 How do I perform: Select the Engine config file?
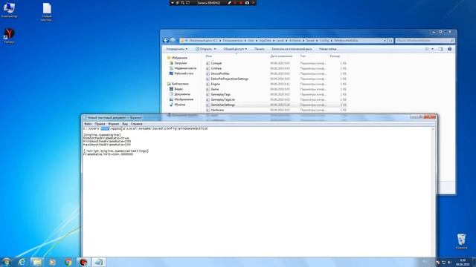point(215,84)
